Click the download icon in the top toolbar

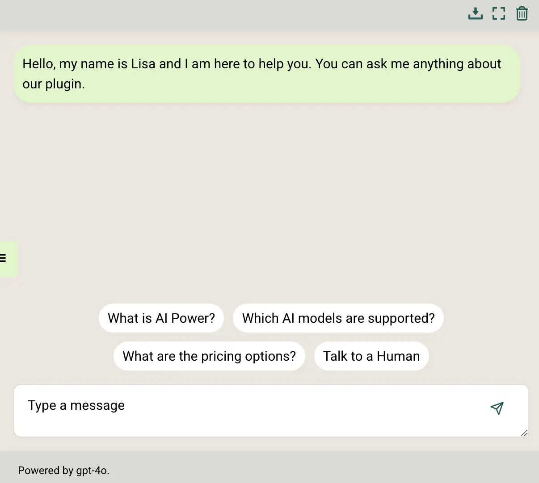pyautogui.click(x=475, y=13)
